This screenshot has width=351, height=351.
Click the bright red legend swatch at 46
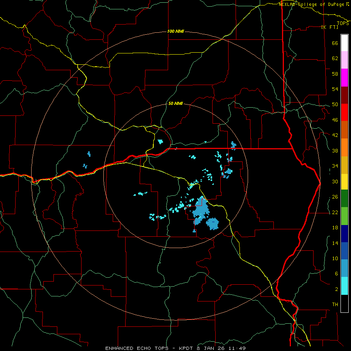tap(344, 112)
